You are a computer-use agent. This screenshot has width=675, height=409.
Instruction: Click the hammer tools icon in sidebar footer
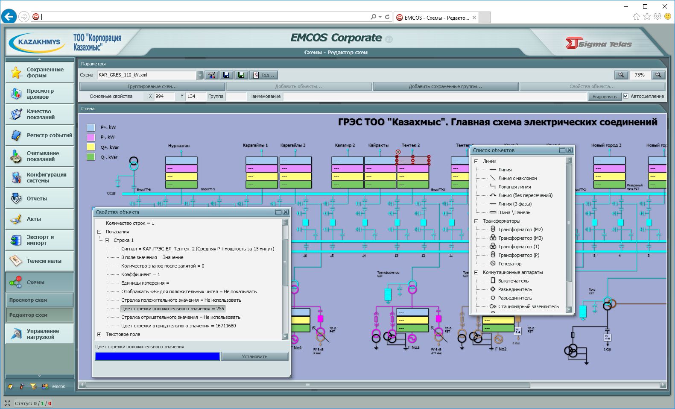(22, 386)
